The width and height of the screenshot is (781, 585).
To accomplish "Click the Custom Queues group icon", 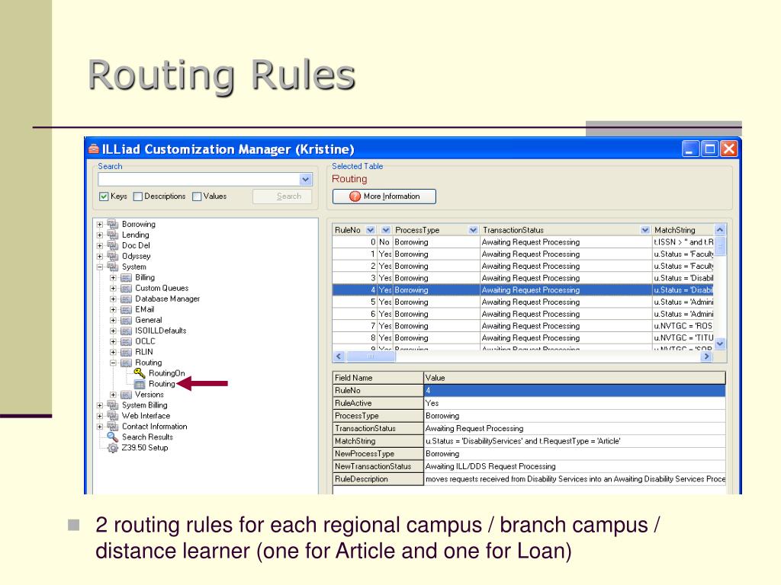I will [x=127, y=288].
